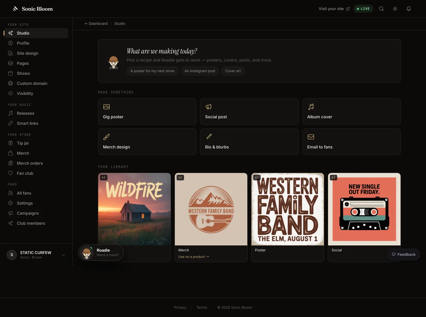Click AI badge on Wildfire card

pyautogui.click(x=104, y=178)
